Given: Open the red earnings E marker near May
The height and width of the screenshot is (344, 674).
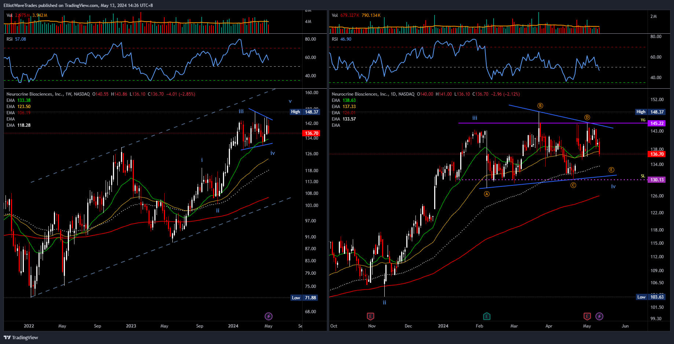Looking at the screenshot, I should 587,316.
